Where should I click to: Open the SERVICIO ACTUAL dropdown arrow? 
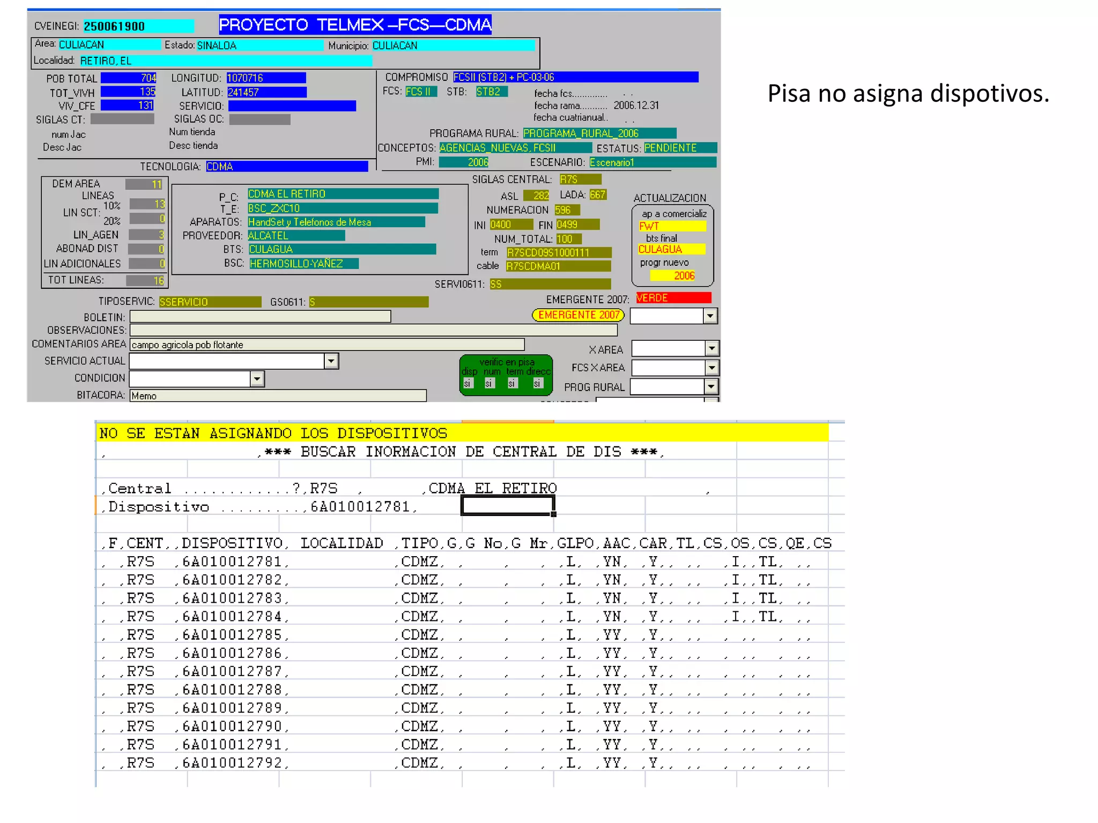pyautogui.click(x=331, y=361)
